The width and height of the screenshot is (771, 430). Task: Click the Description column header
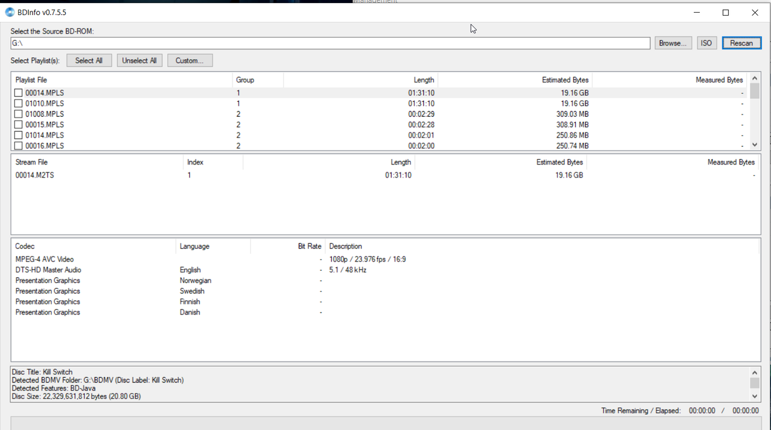[542, 246]
